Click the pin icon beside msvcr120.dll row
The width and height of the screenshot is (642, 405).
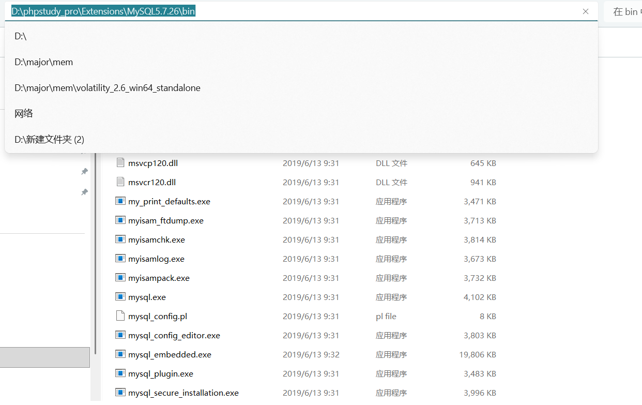pyautogui.click(x=84, y=192)
